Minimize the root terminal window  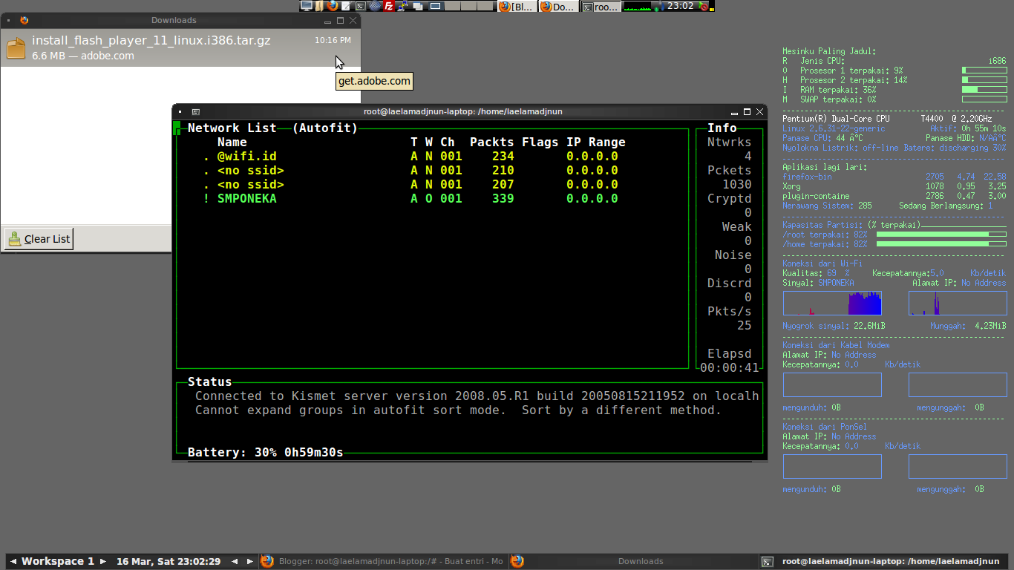point(734,112)
